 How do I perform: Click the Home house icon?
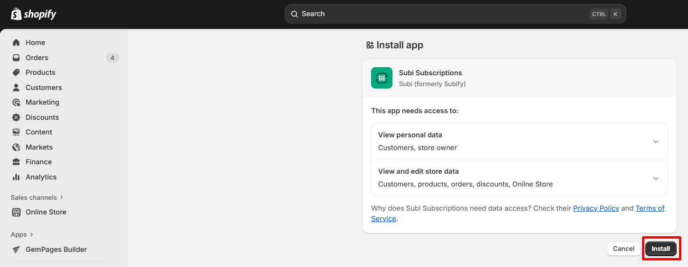tap(16, 43)
